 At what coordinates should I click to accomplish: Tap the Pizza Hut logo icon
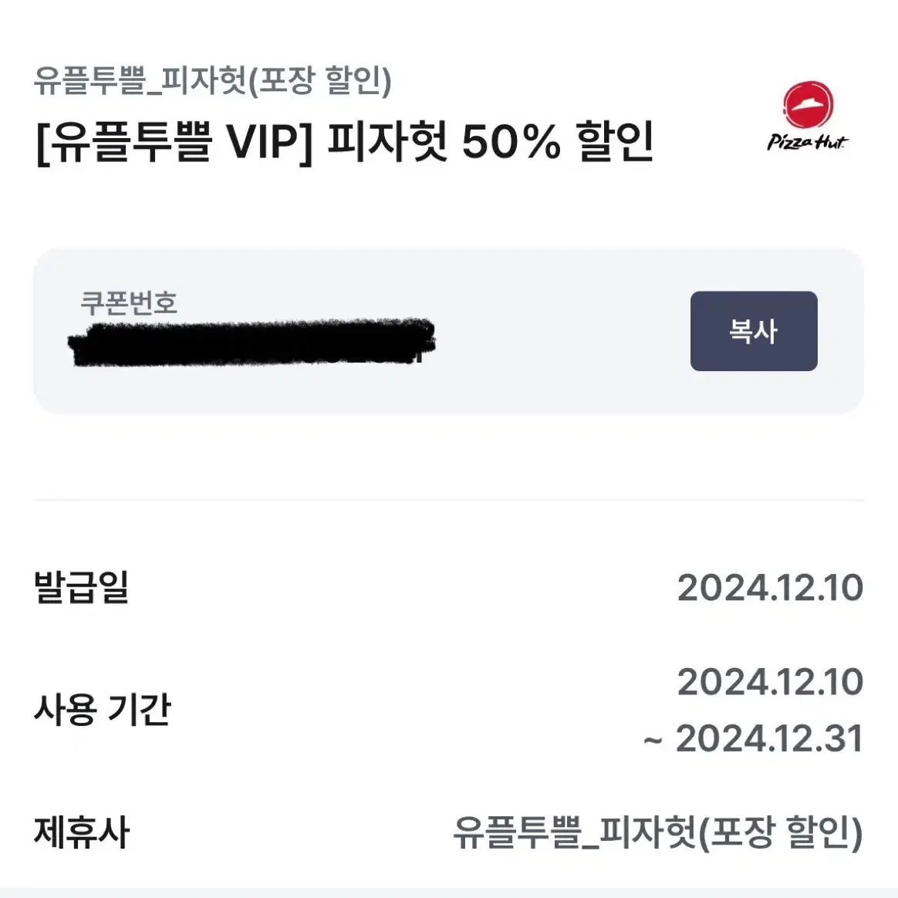(x=808, y=116)
